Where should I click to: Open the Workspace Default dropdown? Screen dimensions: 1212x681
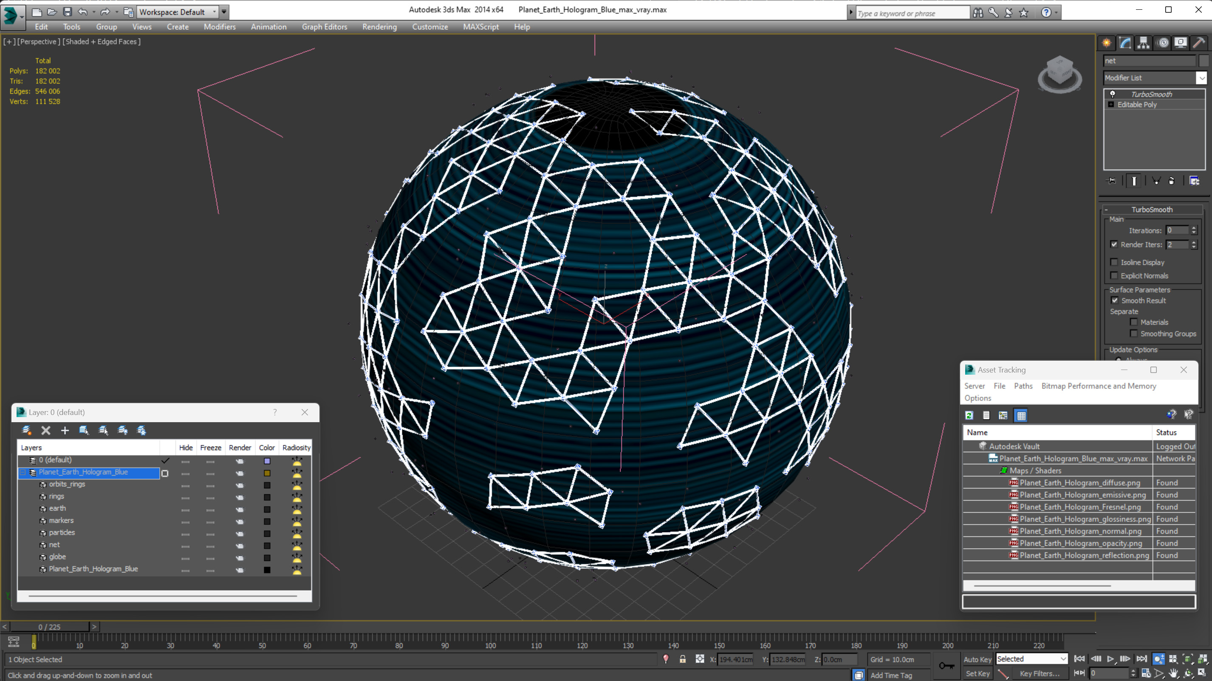178,12
